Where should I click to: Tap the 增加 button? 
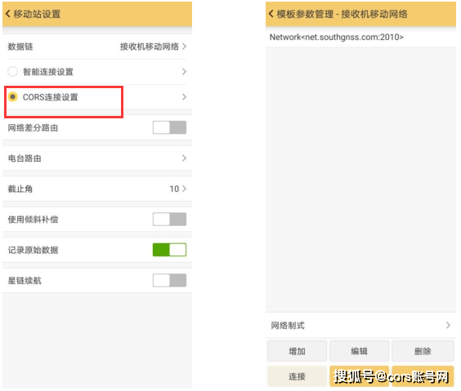297,351
